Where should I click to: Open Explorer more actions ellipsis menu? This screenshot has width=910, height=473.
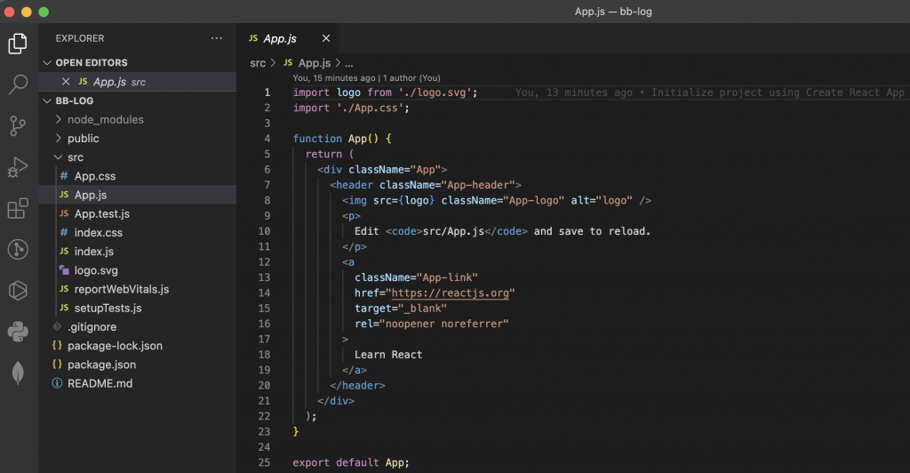coord(217,38)
